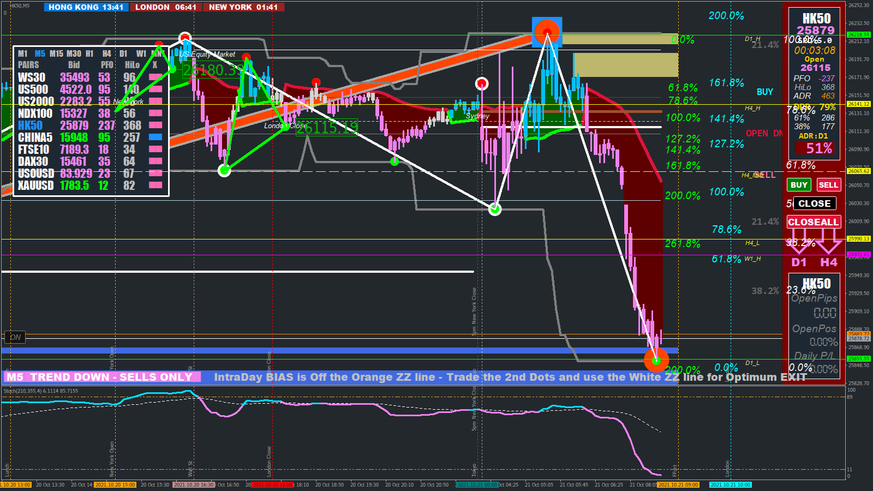Open the WS30 pair from dashboard
This screenshot has height=491, width=873.
pos(32,77)
